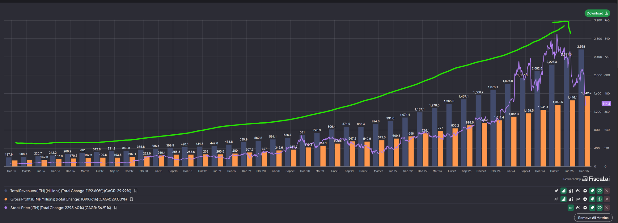Choose stacked bar chart for Total Revenues
The height and width of the screenshot is (223, 618).
coord(570,191)
